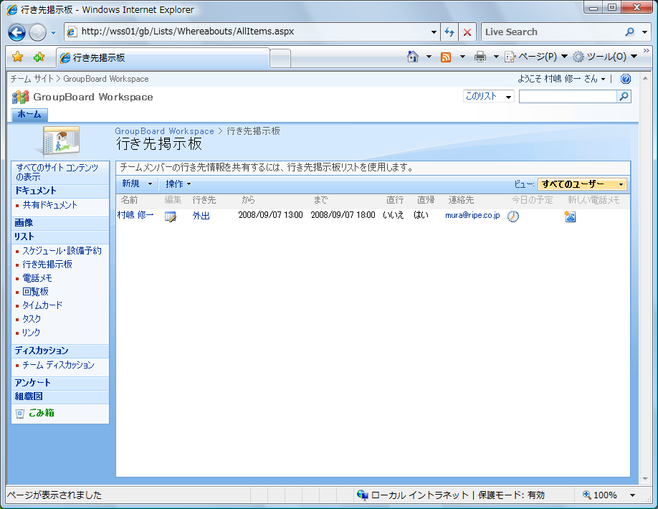Stop page loading with the red X
Screen dimensions: 658x509
click(x=467, y=32)
